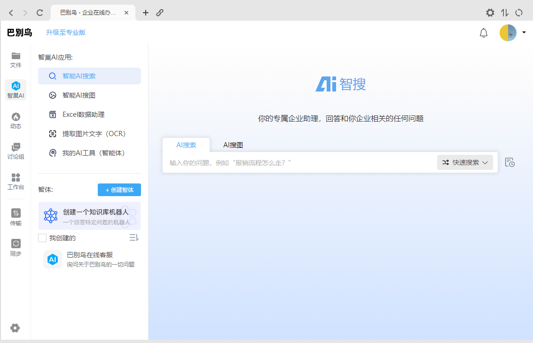533x343 pixels.
Task: Open the 动态 activity feed icon
Action: [x=16, y=121]
